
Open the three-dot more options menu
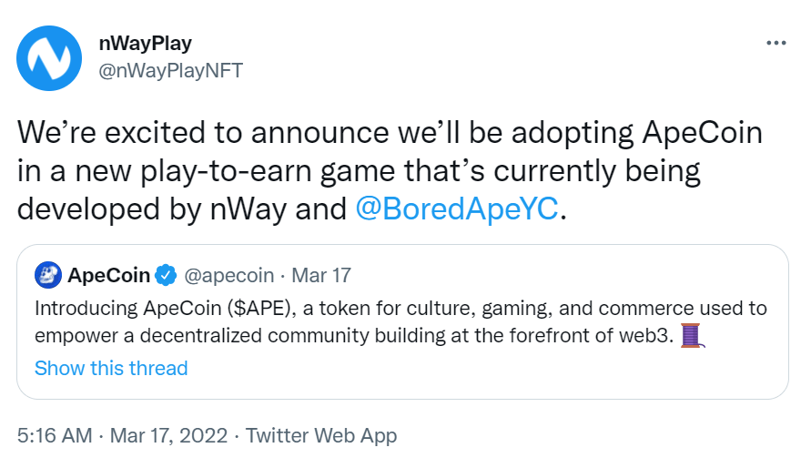[x=776, y=43]
